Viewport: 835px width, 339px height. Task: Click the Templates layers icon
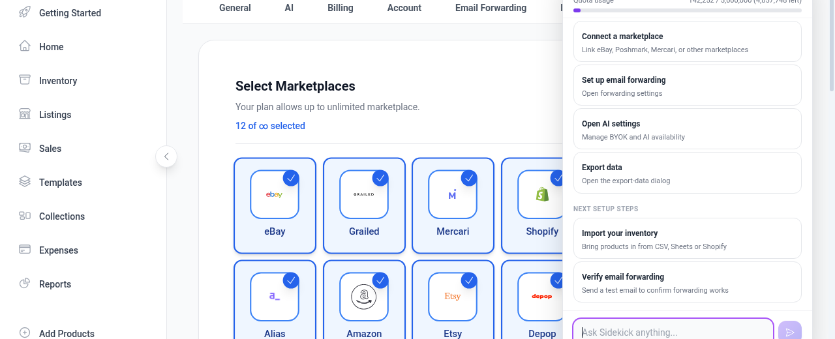25,182
